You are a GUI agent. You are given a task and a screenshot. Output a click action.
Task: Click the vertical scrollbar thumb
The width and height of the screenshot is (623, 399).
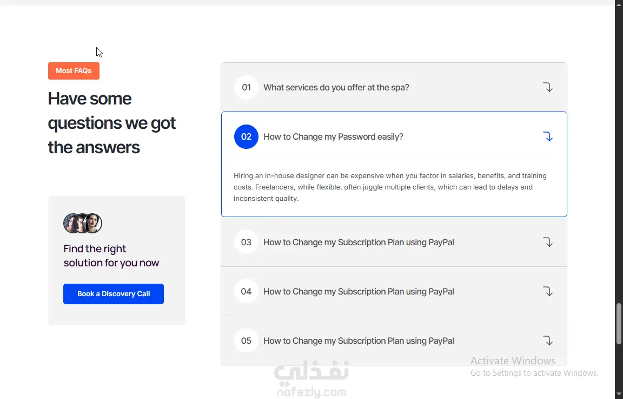click(619, 323)
